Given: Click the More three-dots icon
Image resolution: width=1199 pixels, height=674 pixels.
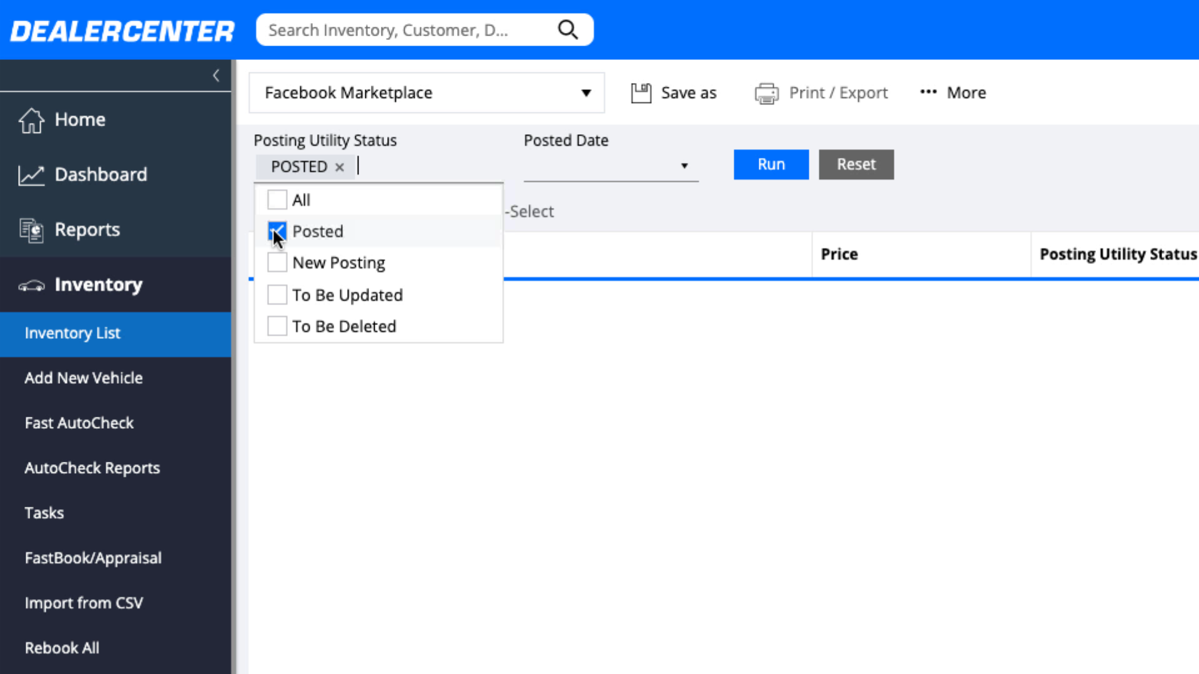Looking at the screenshot, I should pyautogui.click(x=929, y=92).
